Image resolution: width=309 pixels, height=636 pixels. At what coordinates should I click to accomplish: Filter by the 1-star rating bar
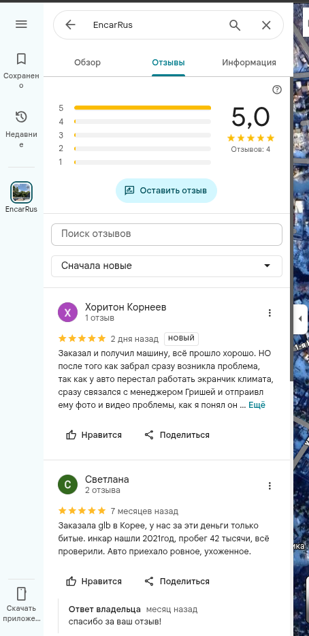pos(142,162)
